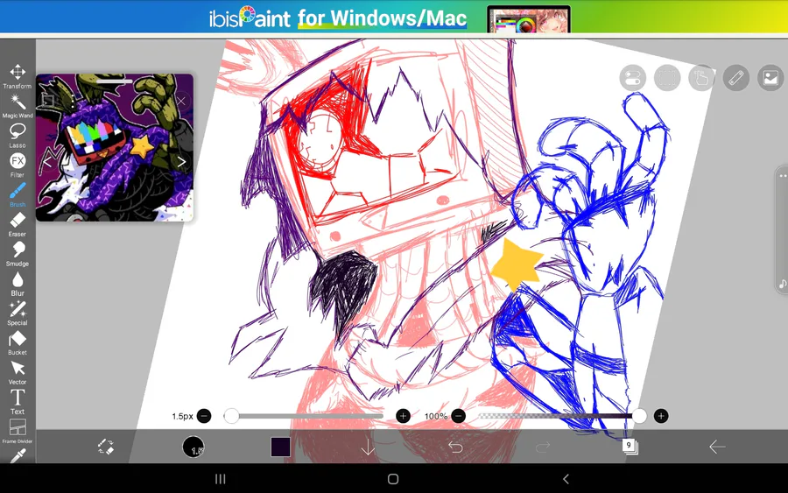Screen dimensions: 788x493
Task: Expand the right edge side panel handle
Action: pyautogui.click(x=782, y=229)
